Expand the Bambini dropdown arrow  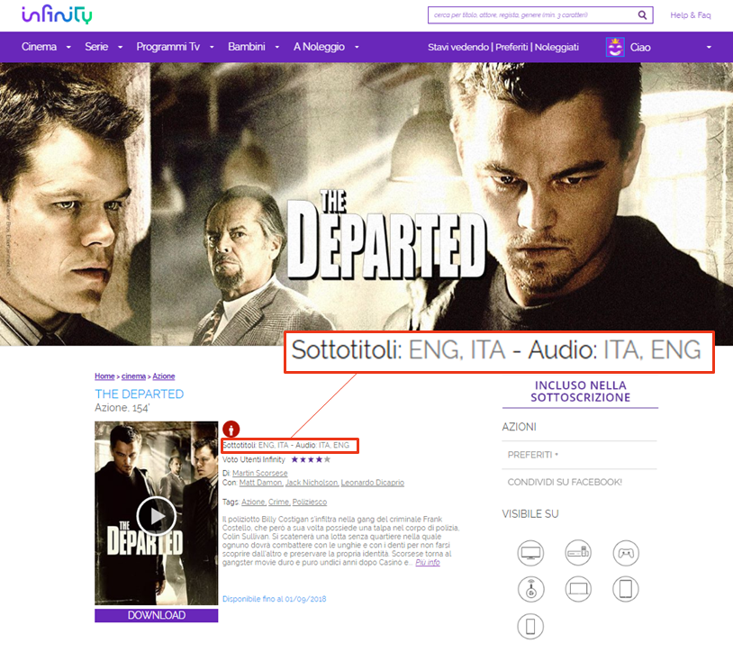pyautogui.click(x=277, y=47)
